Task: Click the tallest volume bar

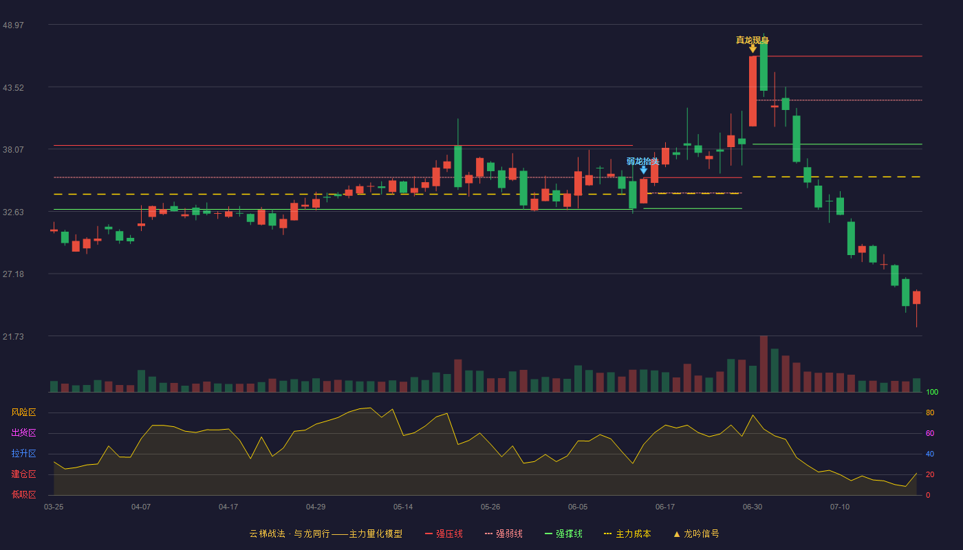Action: 764,364
